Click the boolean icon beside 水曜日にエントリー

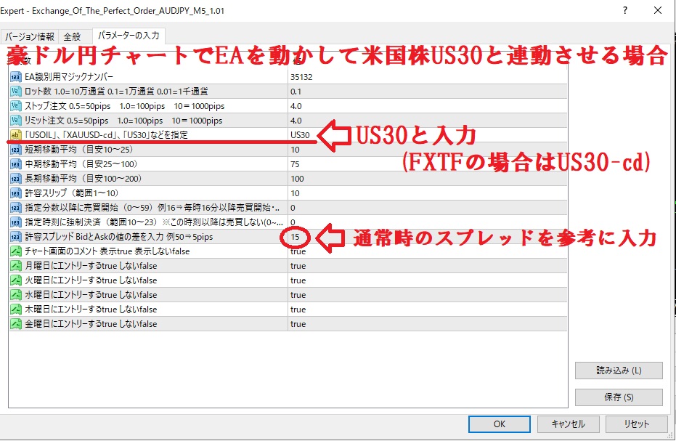coord(15,295)
